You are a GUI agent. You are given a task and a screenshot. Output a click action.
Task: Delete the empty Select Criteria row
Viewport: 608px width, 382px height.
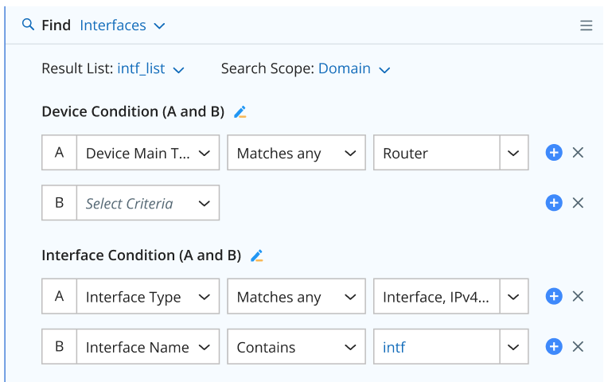click(579, 203)
